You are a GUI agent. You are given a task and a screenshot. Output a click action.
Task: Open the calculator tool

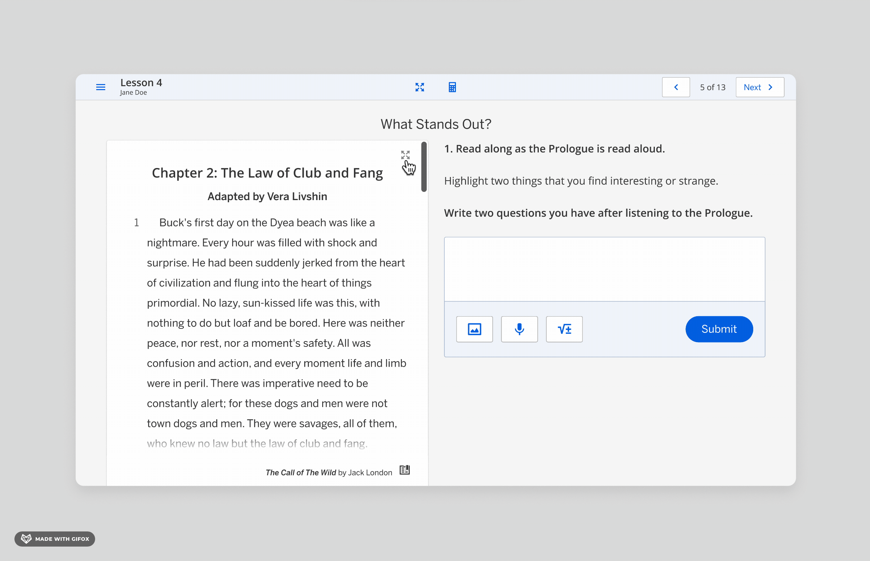click(452, 87)
